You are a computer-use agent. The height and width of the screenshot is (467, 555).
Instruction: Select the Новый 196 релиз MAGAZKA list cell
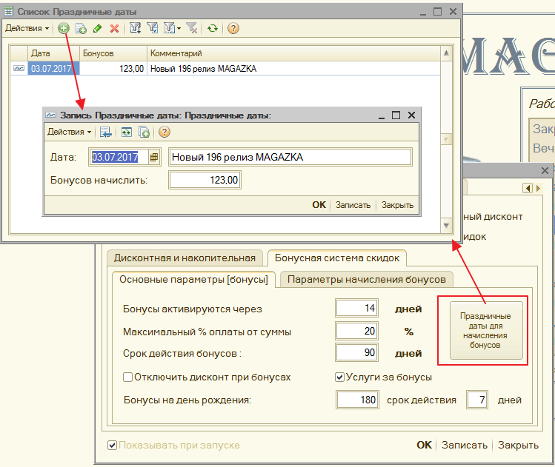[x=293, y=68]
